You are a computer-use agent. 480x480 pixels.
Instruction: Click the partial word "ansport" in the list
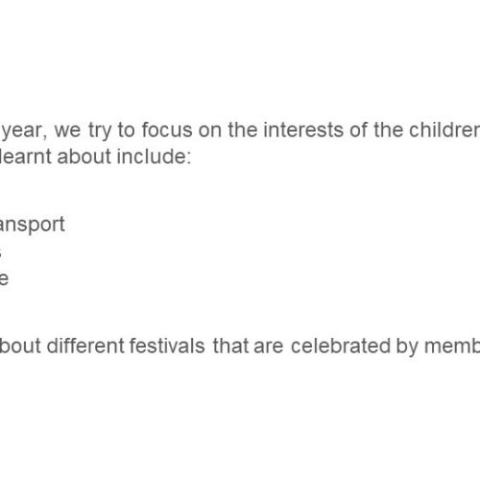tap(33, 225)
